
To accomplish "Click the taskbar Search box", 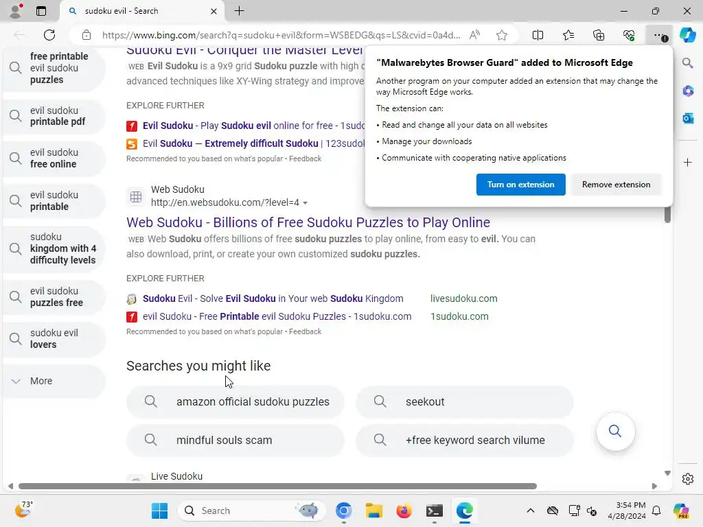I will tap(252, 511).
